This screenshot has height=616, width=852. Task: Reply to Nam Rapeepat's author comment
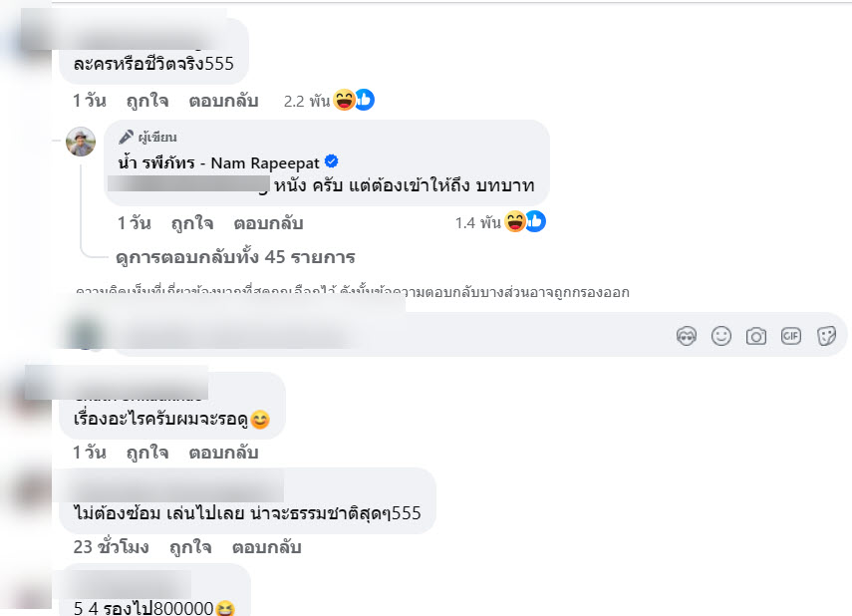[x=268, y=223]
